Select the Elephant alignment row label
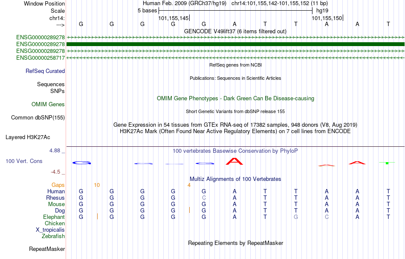The width and height of the screenshot is (405, 259). tap(54, 217)
